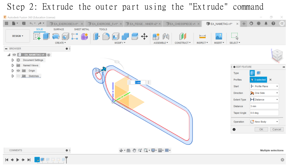Select the Revolve tool
Image resolution: width=289 pixels, height=166 pixels.
pos(56,37)
